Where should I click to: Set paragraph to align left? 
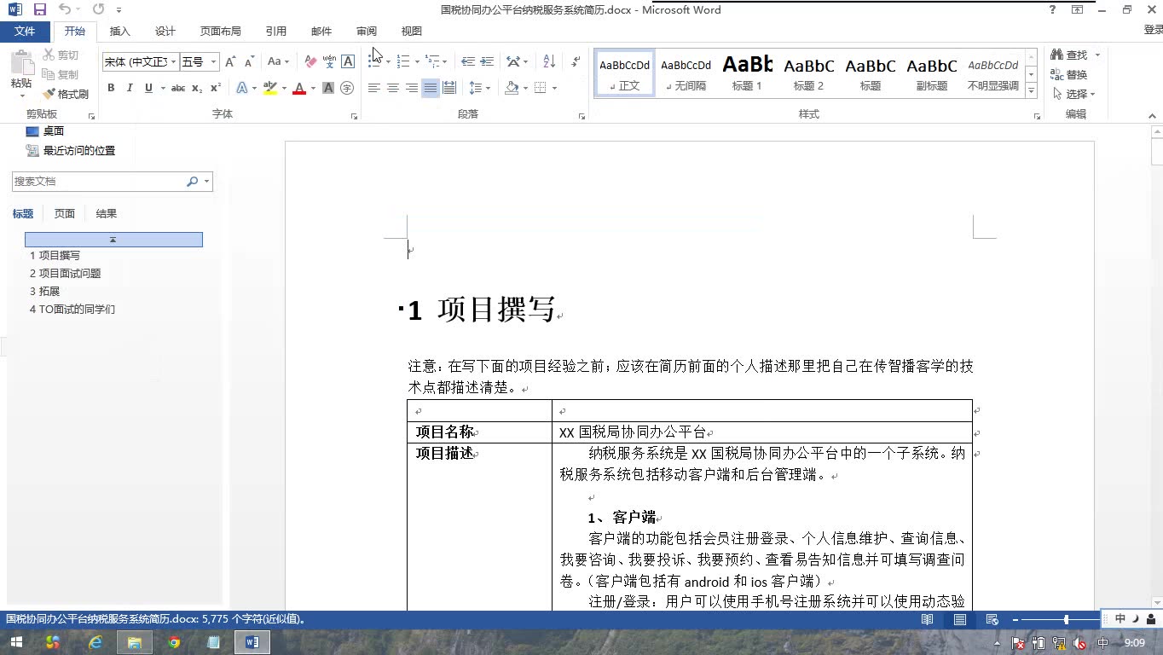(x=374, y=88)
